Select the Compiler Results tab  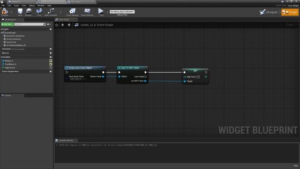coord(66,140)
